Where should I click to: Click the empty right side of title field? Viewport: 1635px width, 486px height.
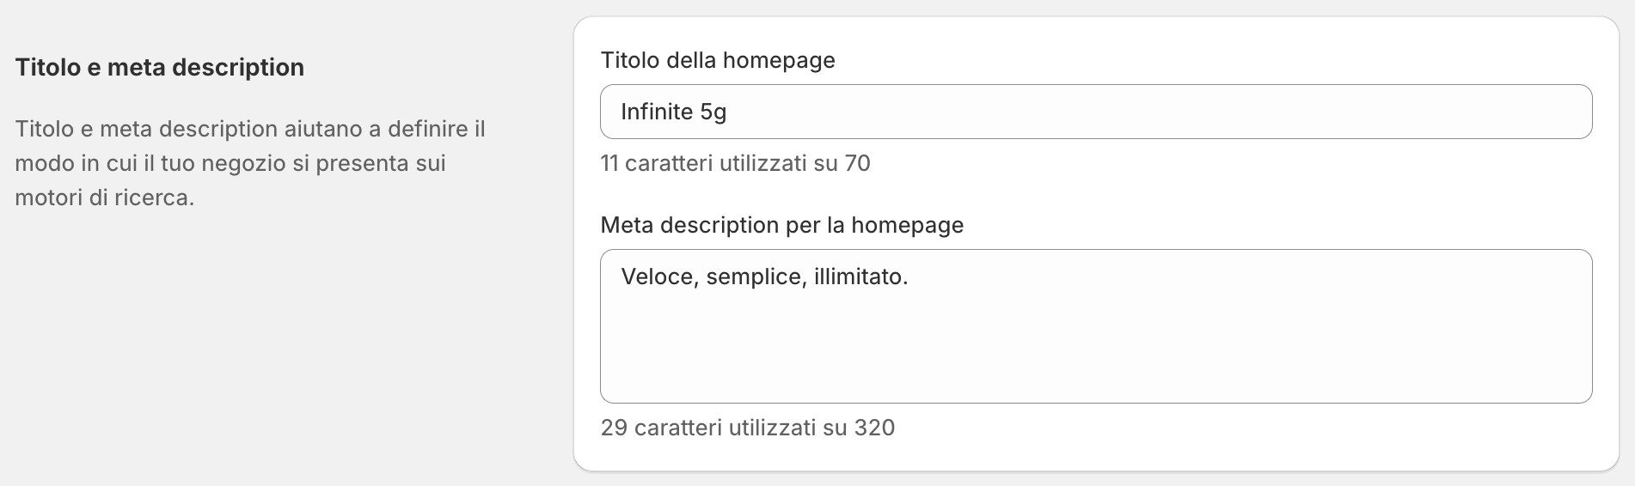(1289, 112)
